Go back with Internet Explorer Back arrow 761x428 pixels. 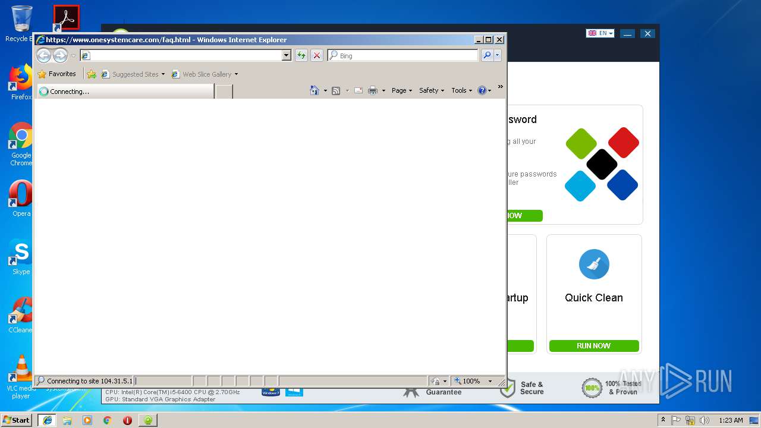click(43, 55)
